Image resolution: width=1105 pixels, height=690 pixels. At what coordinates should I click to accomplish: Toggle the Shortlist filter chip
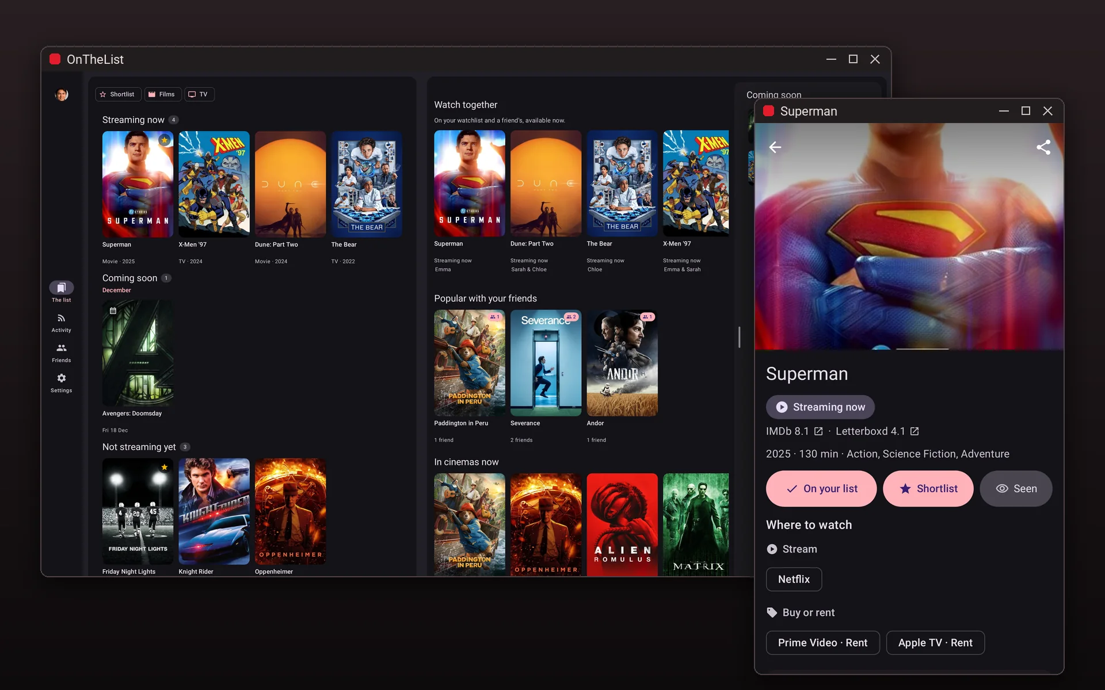118,94
